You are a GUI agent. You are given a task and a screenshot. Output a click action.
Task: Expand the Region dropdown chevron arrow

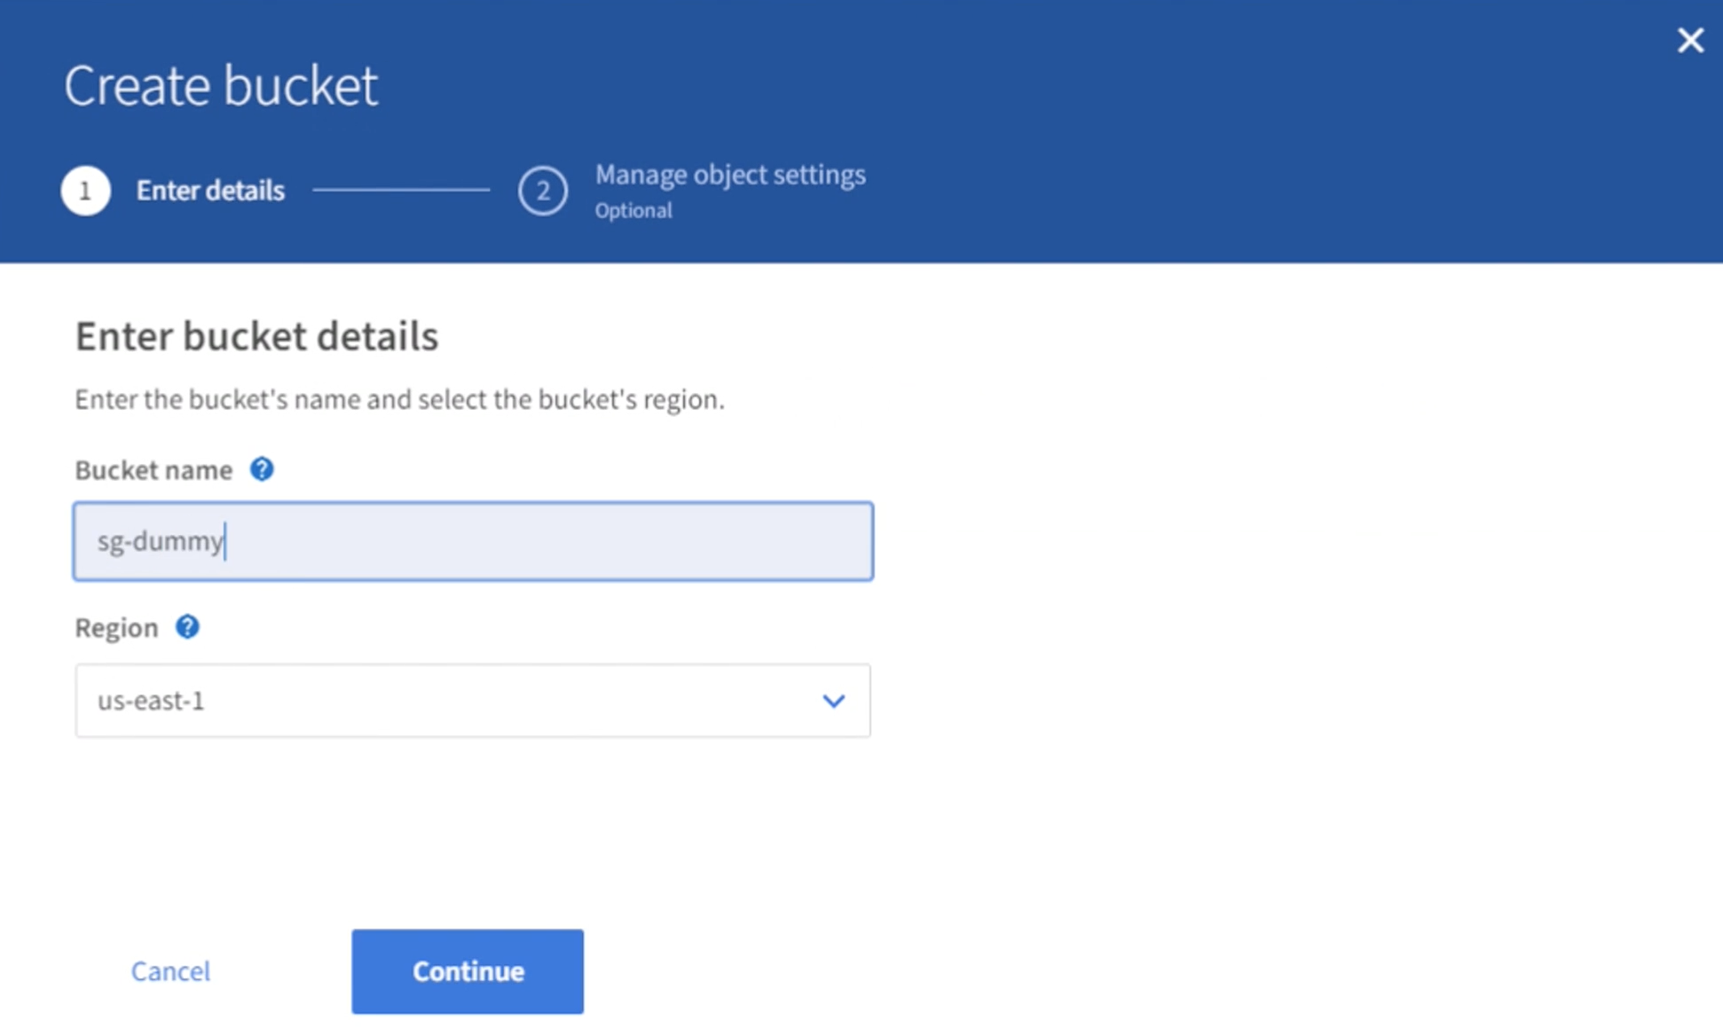(x=832, y=701)
